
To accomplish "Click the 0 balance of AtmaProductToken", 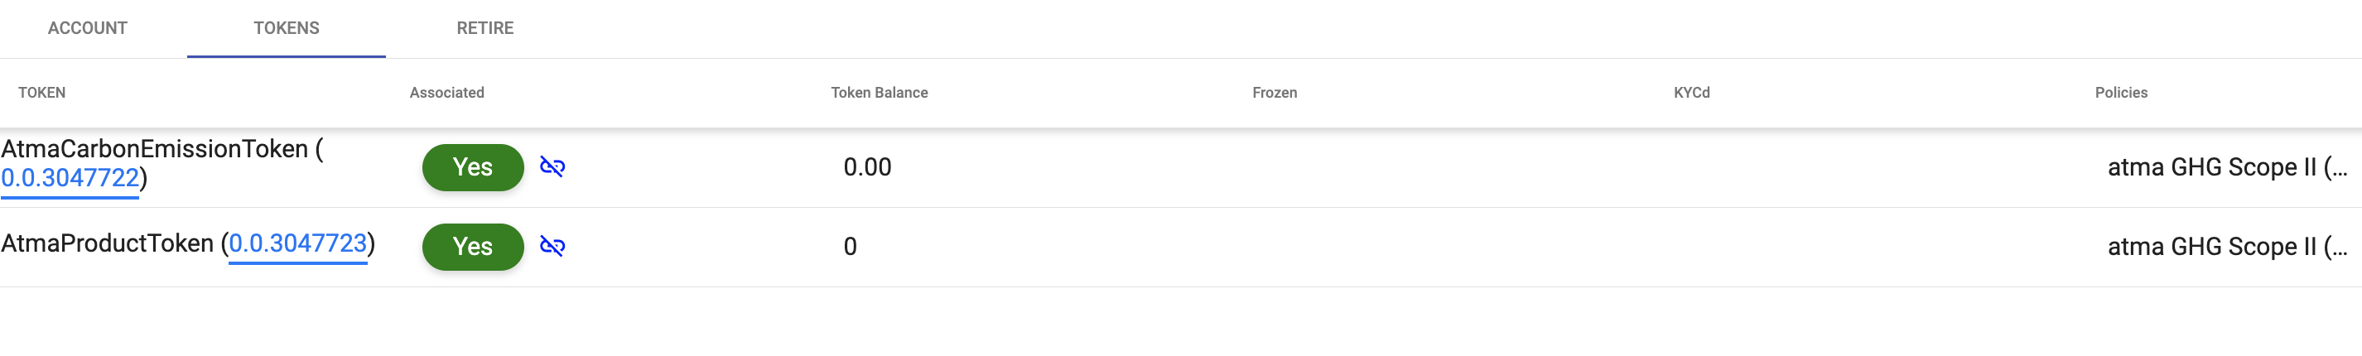I will [x=850, y=247].
